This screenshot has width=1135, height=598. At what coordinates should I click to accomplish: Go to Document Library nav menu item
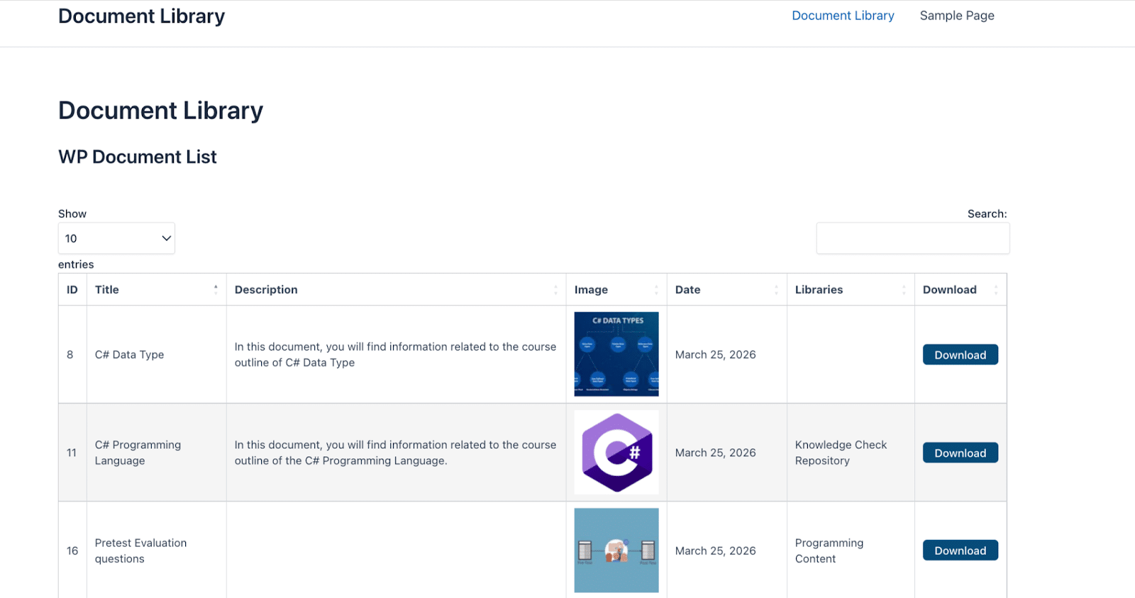point(843,16)
